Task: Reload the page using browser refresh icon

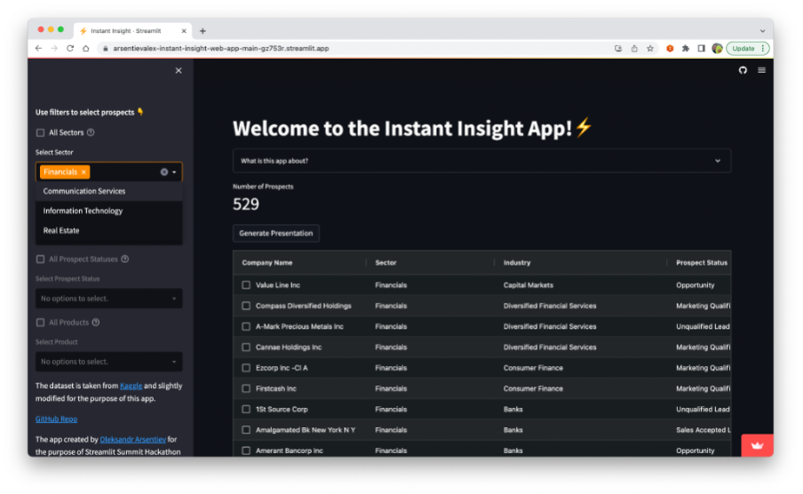Action: (x=70, y=48)
